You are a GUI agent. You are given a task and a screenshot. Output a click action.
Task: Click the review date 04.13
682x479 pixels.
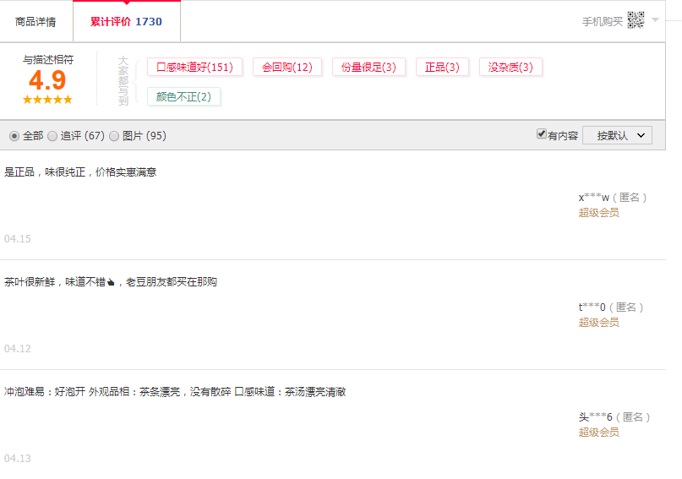[x=18, y=459]
